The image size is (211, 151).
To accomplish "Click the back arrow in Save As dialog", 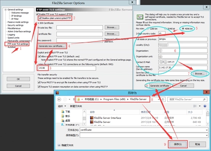I will tap(59, 99).
